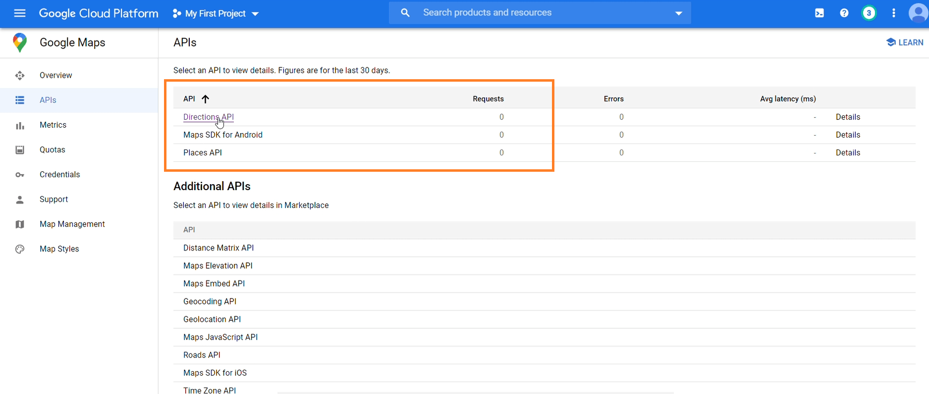
Task: Open Map Styles page
Action: tap(59, 248)
